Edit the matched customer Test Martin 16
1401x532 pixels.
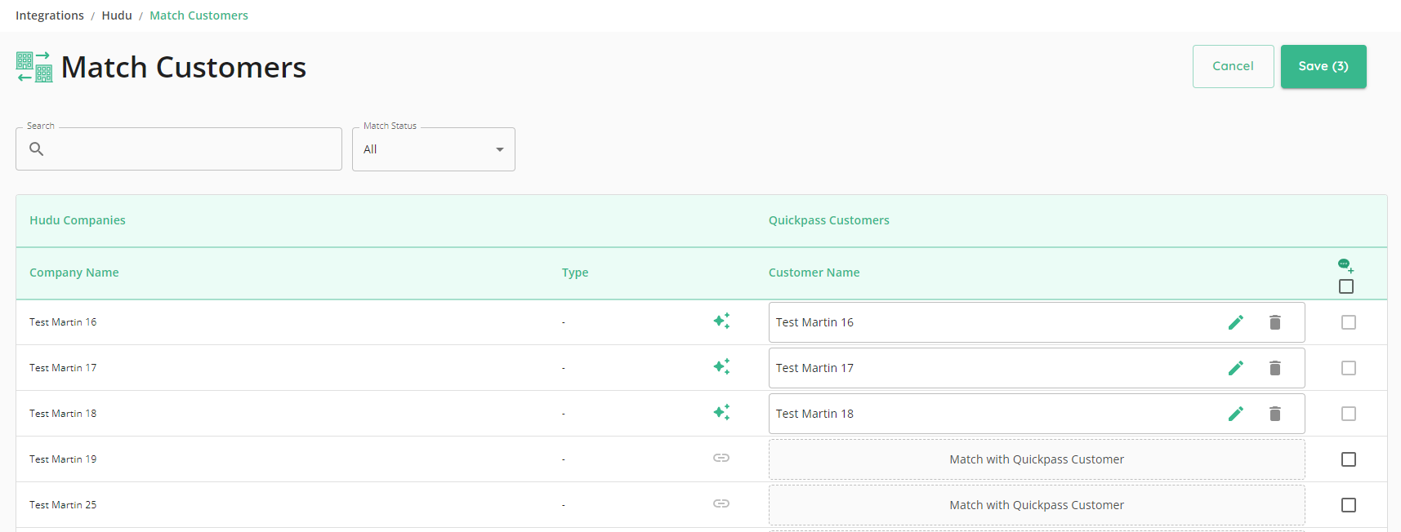click(x=1236, y=322)
